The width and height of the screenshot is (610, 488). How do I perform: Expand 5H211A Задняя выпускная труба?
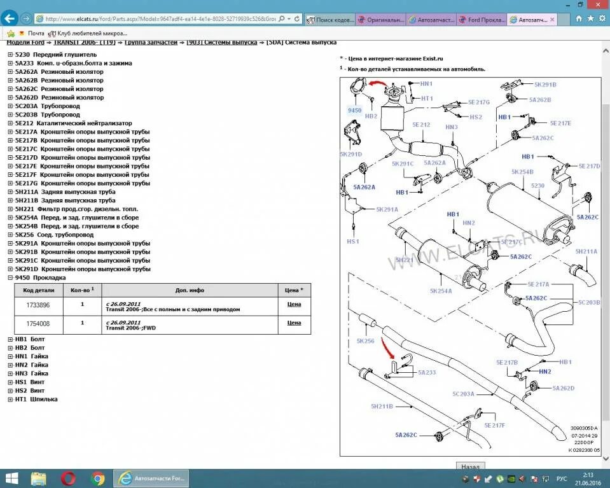pos(11,192)
